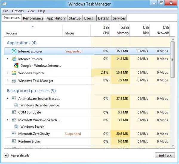Click the 35.3 MB memory value
The width and height of the screenshot is (179, 164).
[x=122, y=51]
